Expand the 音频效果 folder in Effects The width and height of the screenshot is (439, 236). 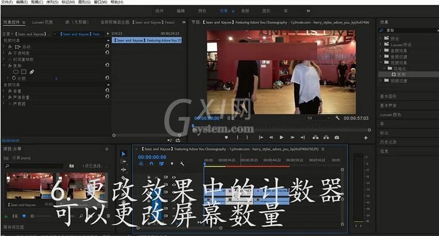[380, 51]
